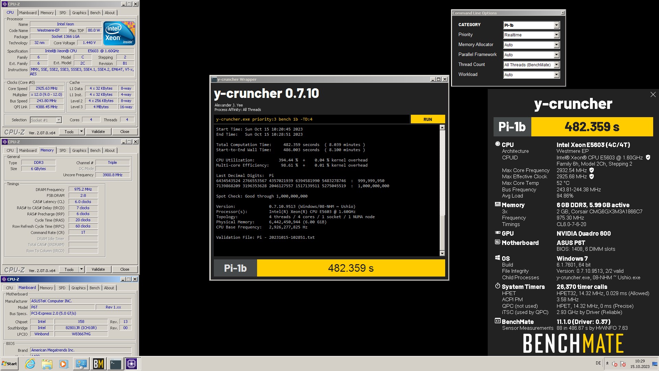
Task: Click the muted volume tray icon
Action: click(x=615, y=364)
